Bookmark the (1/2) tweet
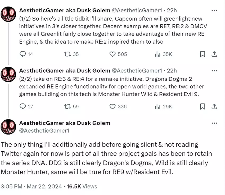The width and height of the screenshot is (225, 195). coord(202,54)
